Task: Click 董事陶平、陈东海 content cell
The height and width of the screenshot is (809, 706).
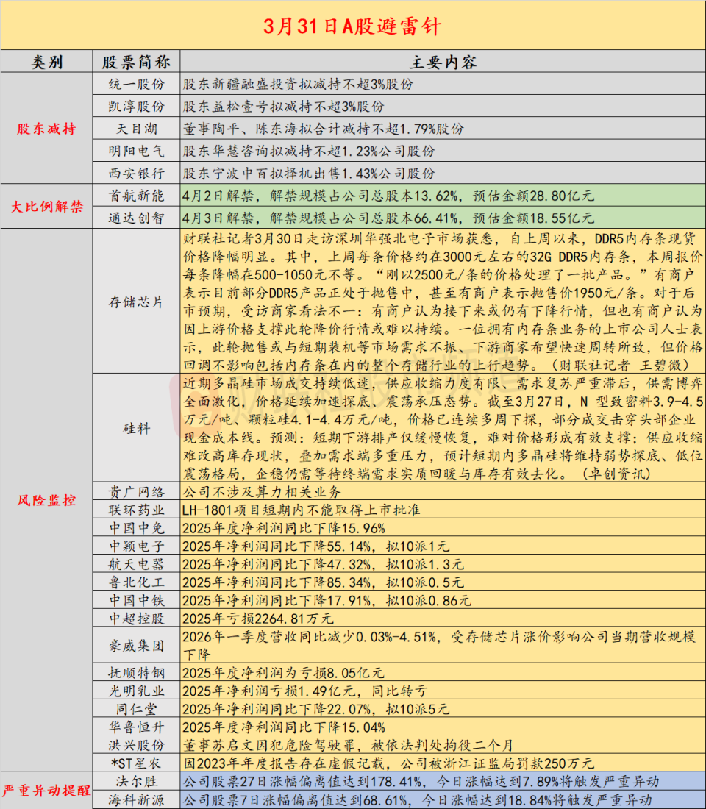Action: (443, 128)
